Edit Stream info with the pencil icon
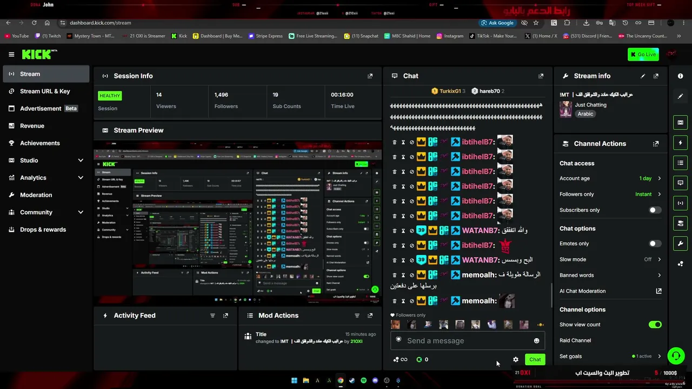 pyautogui.click(x=643, y=76)
